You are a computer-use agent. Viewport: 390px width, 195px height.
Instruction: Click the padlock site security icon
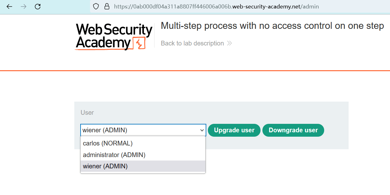pos(107,6)
